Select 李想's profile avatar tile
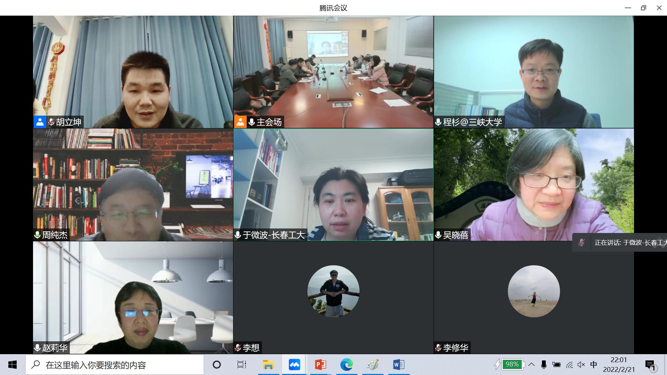This screenshot has width=667, height=375. 333,291
